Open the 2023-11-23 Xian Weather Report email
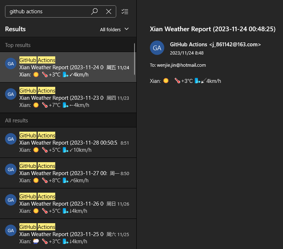Viewport: 283px width, 249px height. point(68,98)
